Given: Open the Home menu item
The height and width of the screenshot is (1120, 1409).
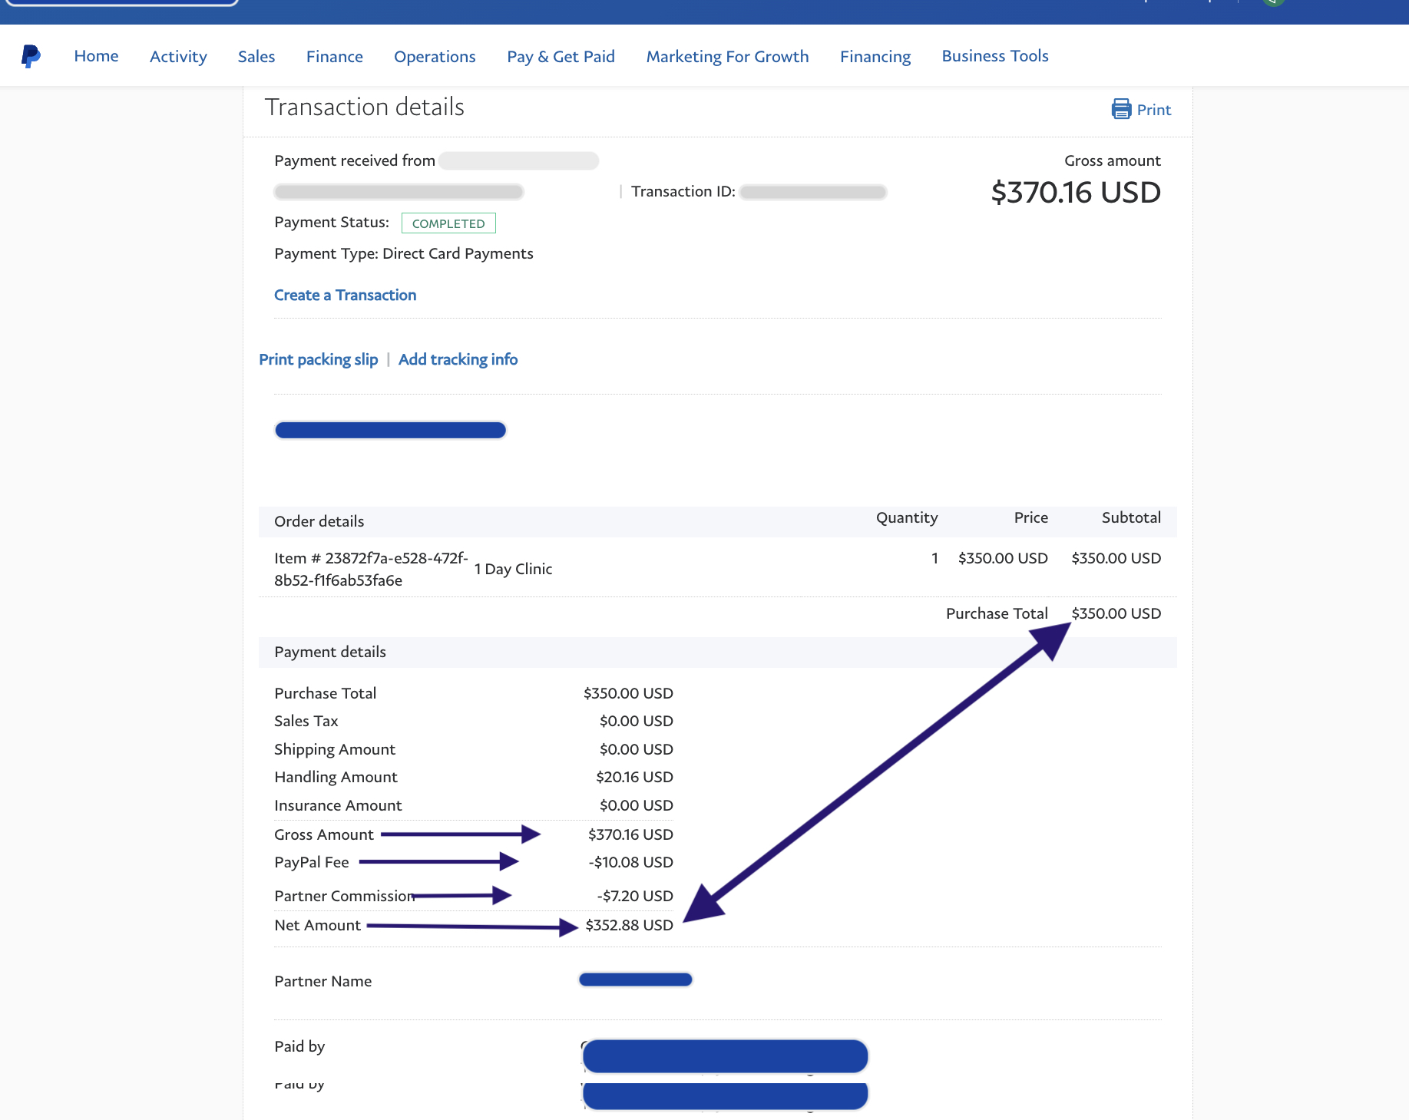Looking at the screenshot, I should pos(96,56).
